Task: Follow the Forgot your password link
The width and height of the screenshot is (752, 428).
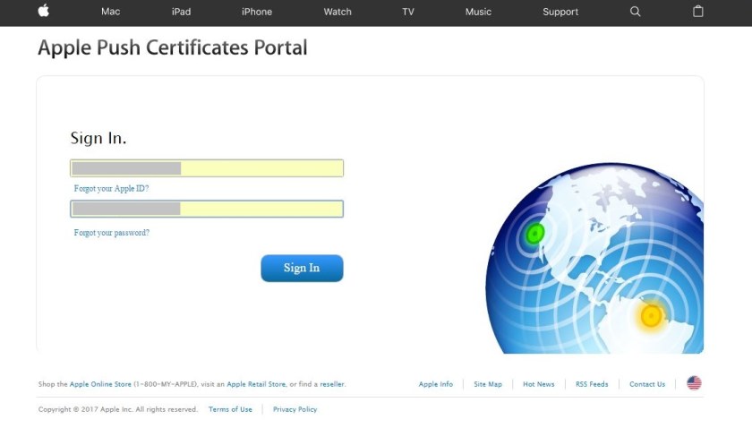Action: 111,233
